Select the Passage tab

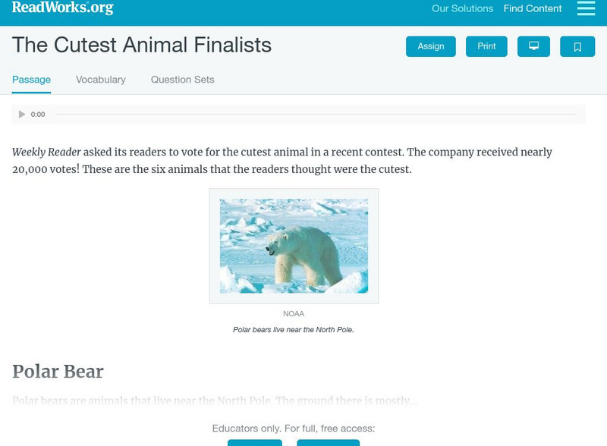point(31,80)
